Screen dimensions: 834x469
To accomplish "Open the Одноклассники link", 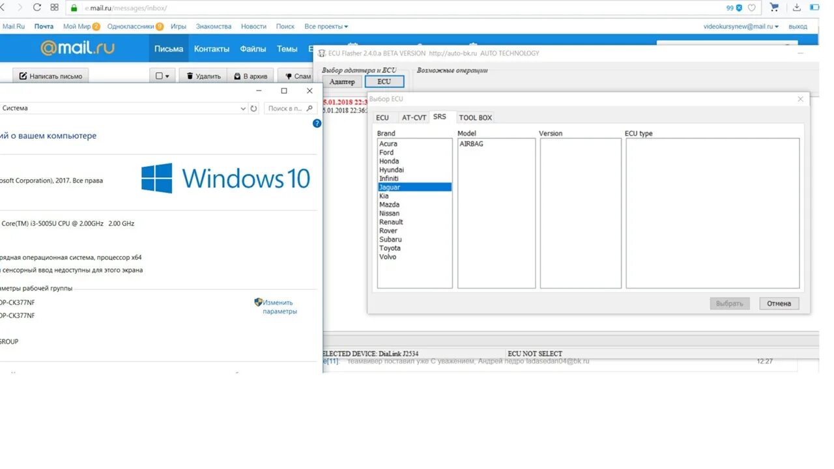I will 130,27.
